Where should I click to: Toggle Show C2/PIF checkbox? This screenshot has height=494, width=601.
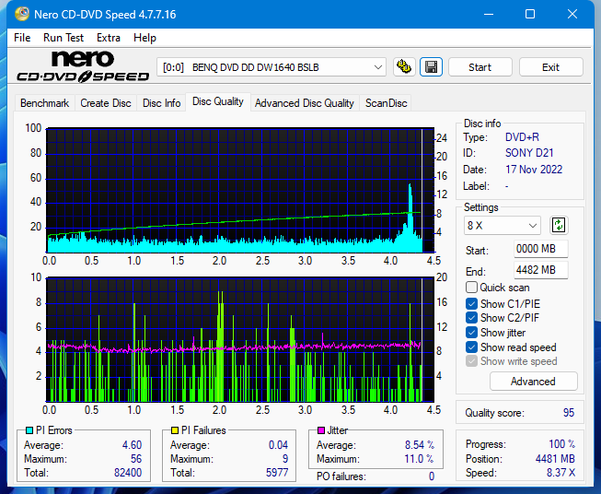click(471, 318)
